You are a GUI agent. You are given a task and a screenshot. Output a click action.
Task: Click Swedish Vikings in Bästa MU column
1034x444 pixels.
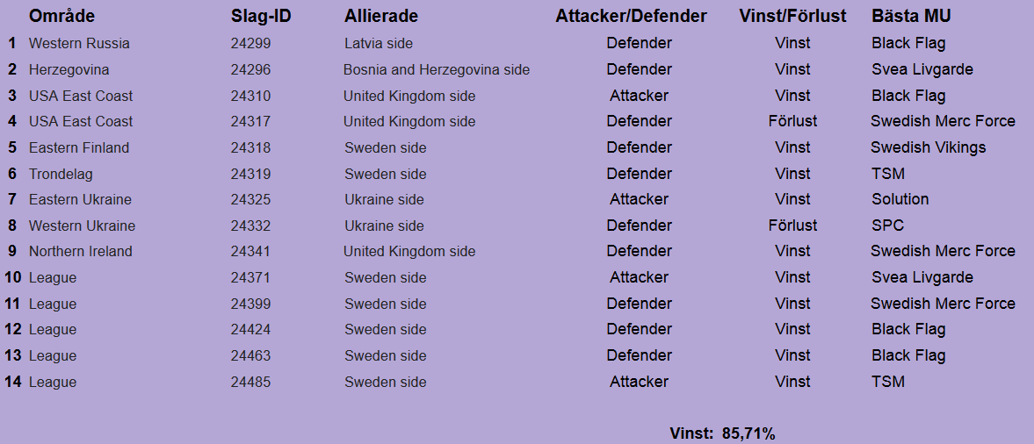928,147
